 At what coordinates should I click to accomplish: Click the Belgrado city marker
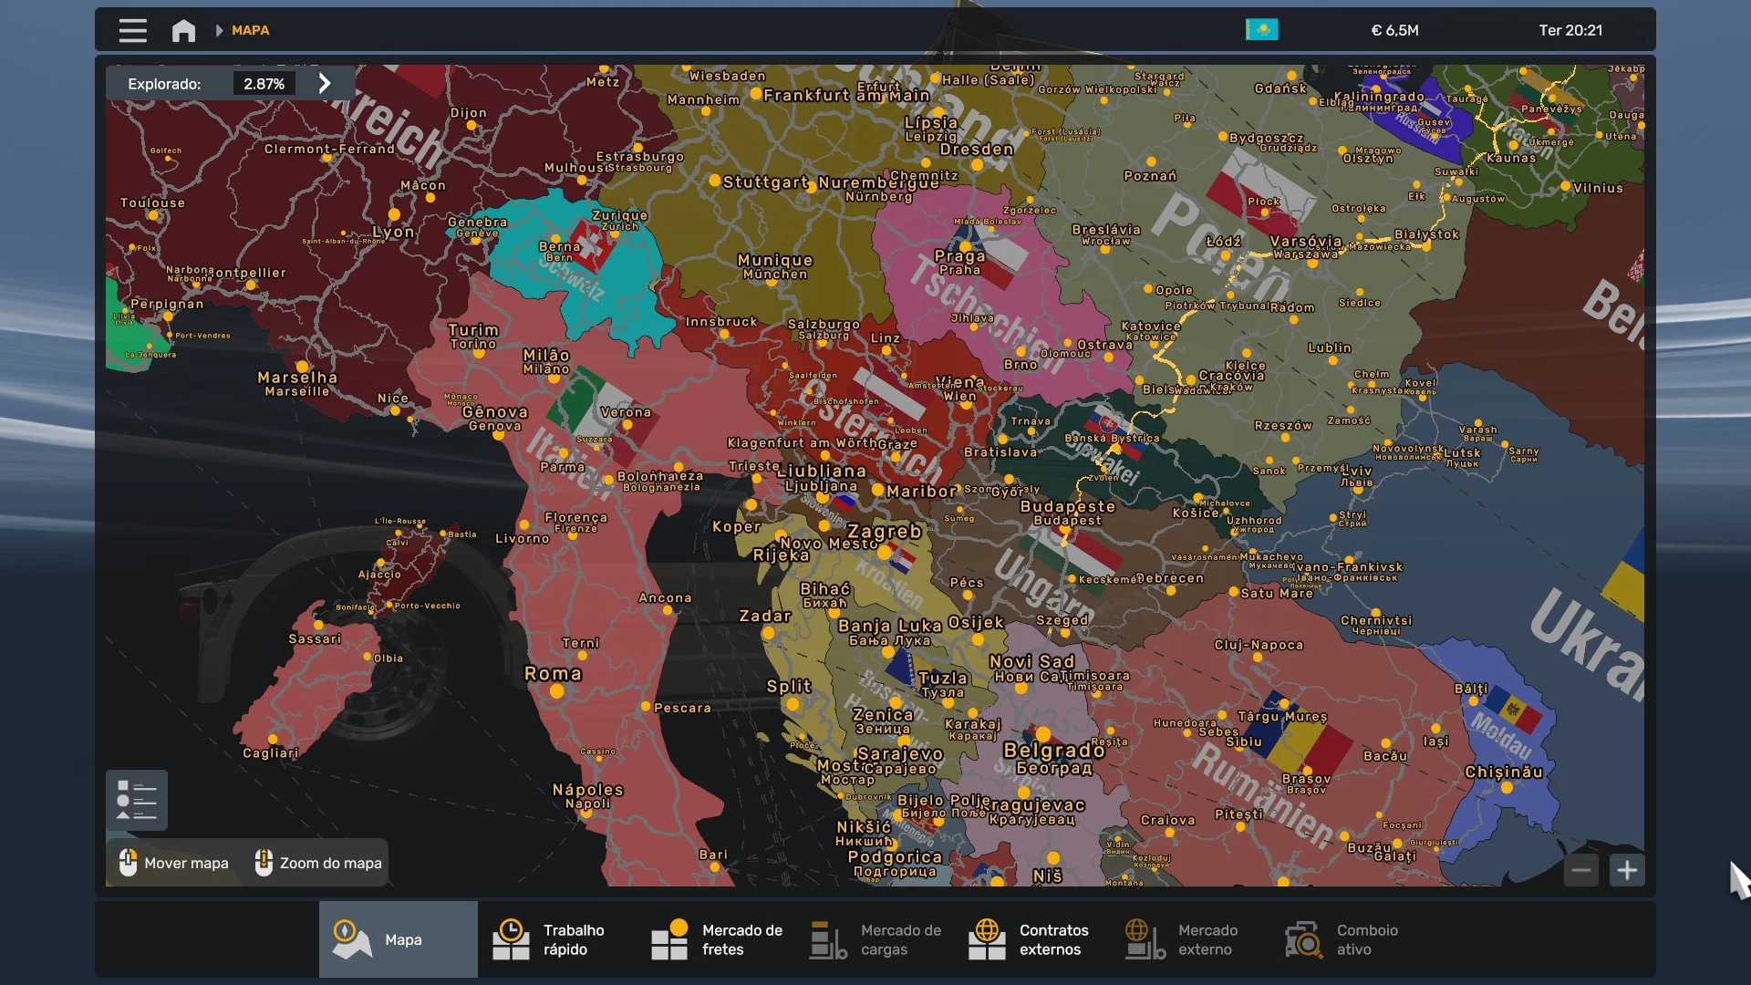pos(1042,733)
